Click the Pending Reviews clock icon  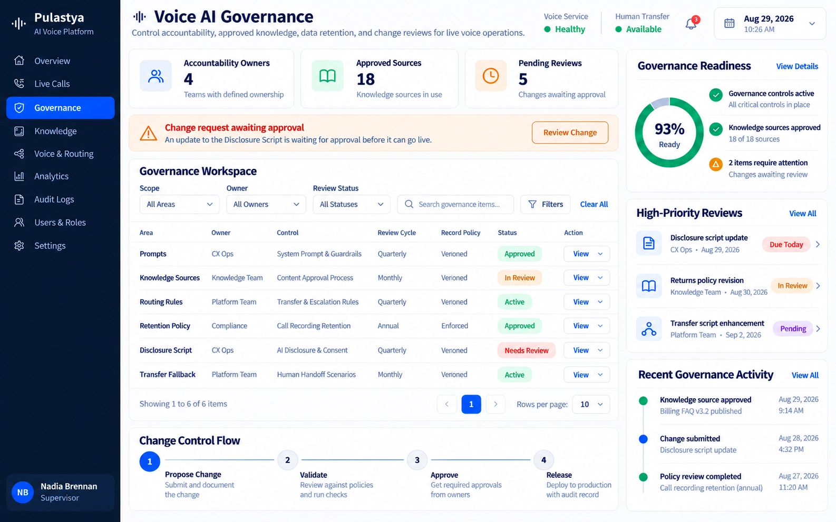click(491, 76)
